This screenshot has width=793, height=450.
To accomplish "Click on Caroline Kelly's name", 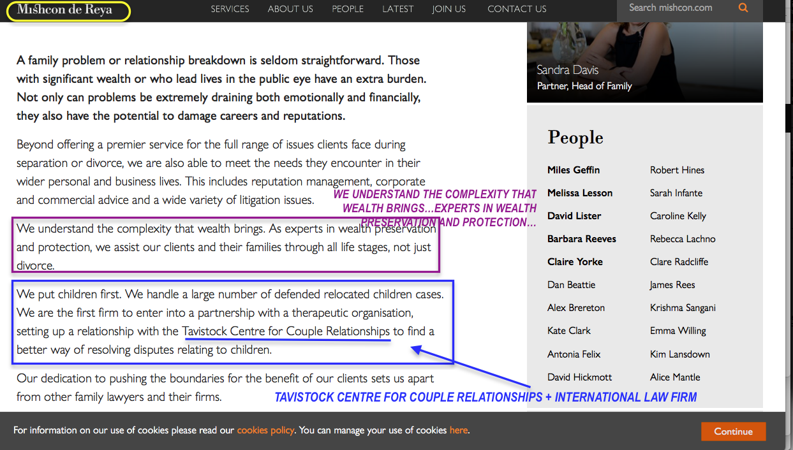I will [x=678, y=216].
